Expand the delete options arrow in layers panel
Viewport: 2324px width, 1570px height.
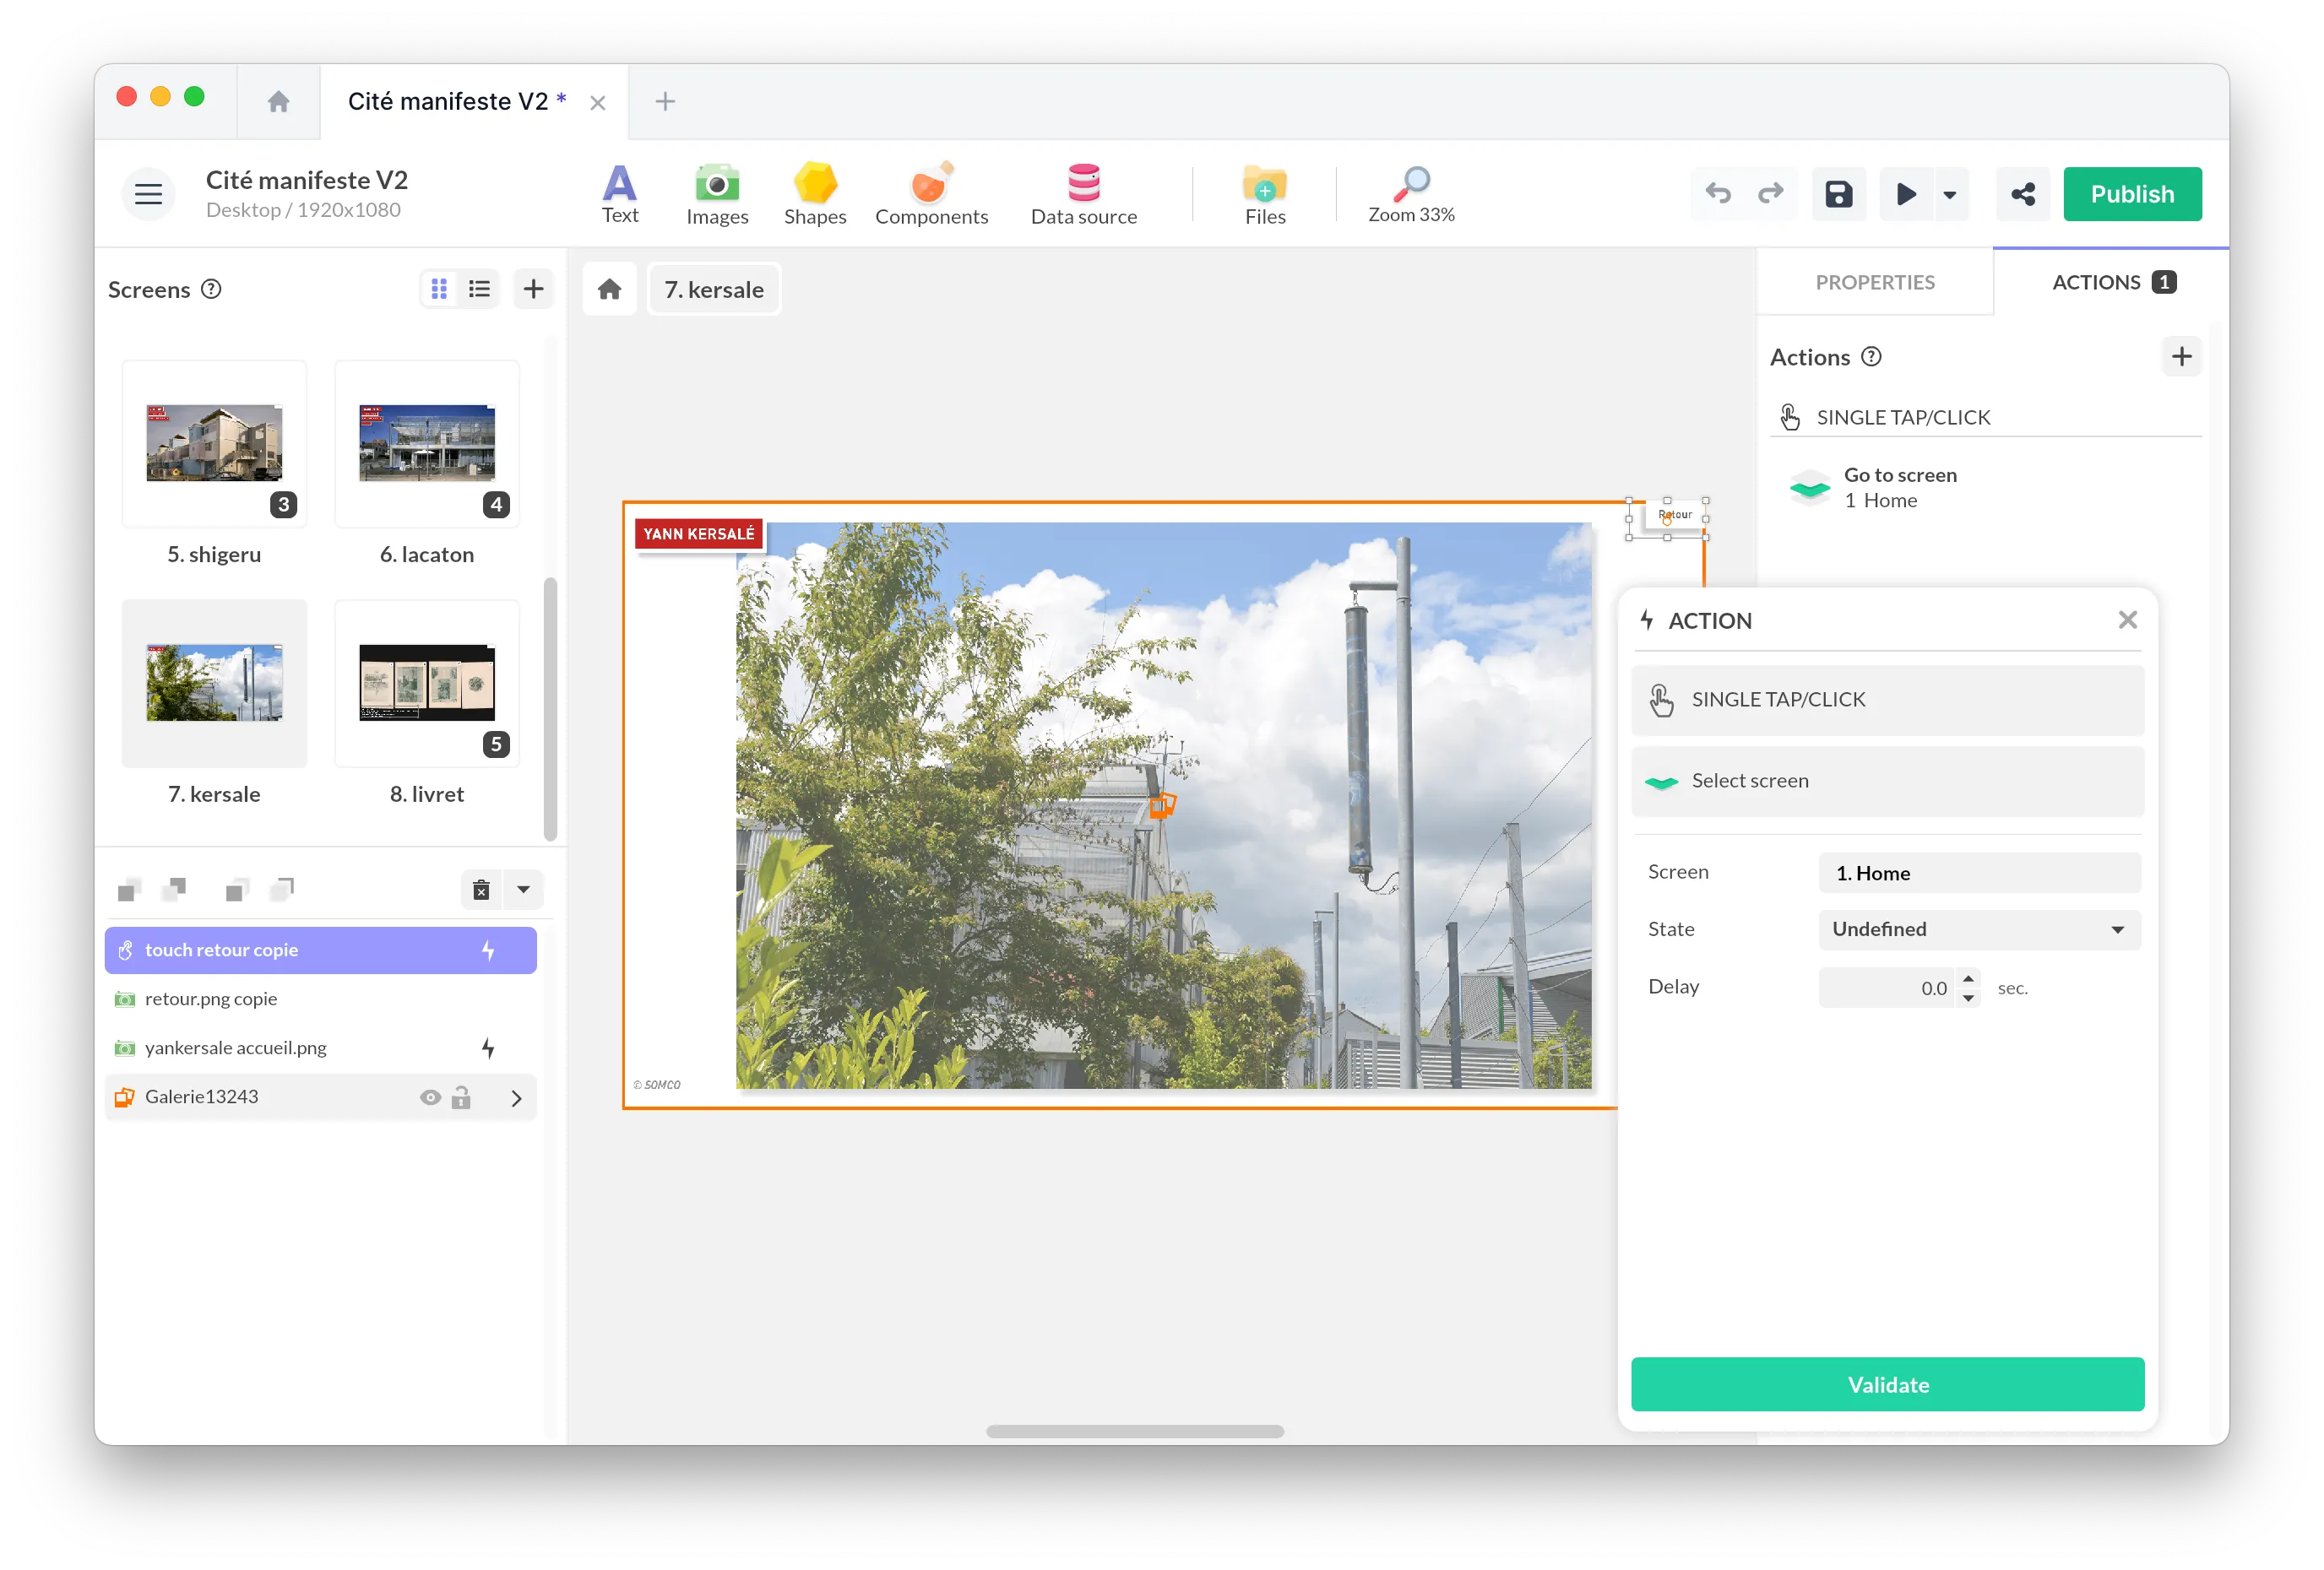(522, 890)
